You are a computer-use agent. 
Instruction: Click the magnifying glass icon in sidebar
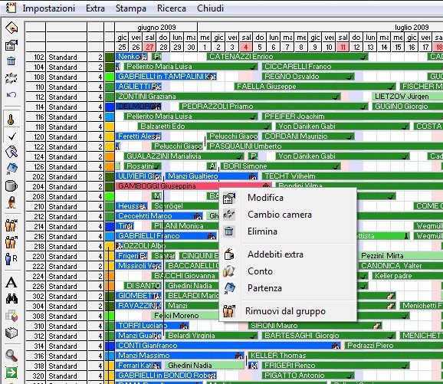pyautogui.click(x=11, y=356)
